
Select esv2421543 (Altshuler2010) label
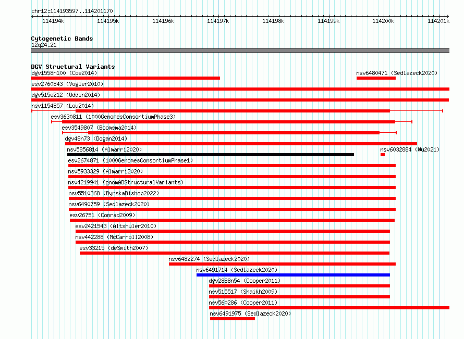(x=116, y=226)
